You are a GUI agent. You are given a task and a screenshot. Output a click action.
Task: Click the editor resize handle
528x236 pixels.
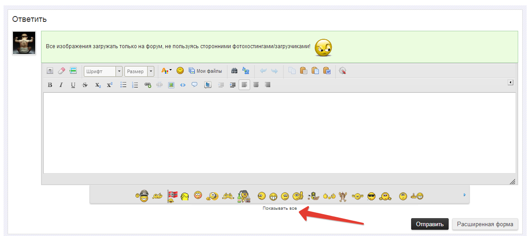pyautogui.click(x=512, y=182)
